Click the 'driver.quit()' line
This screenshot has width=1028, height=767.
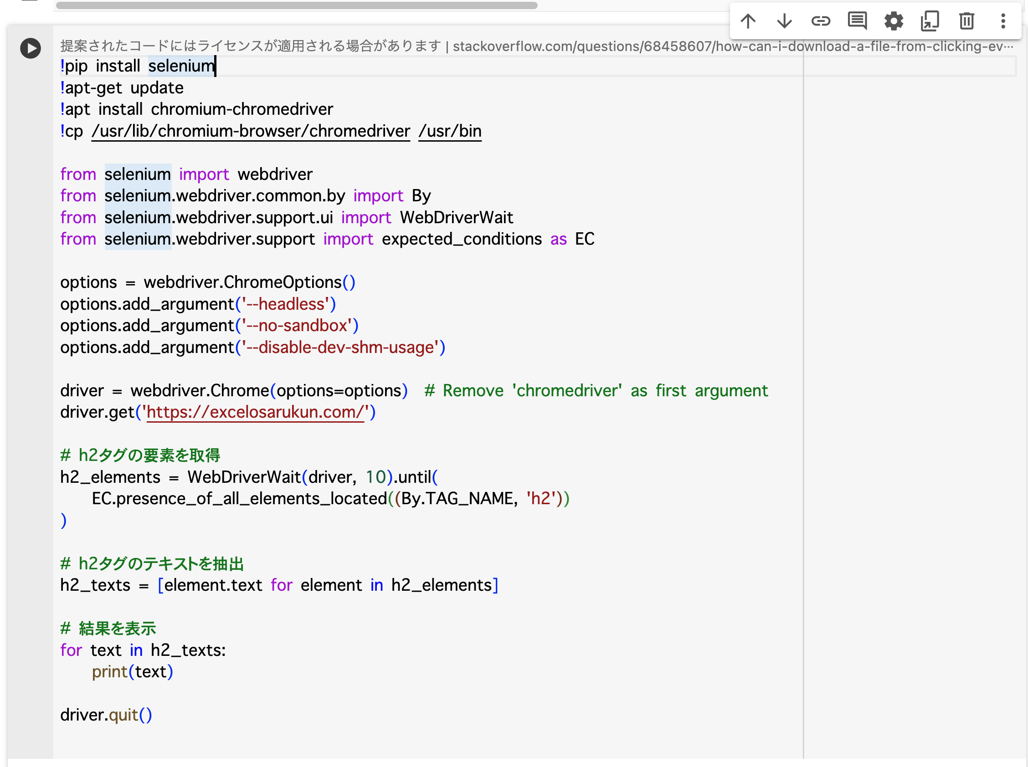coord(106,715)
